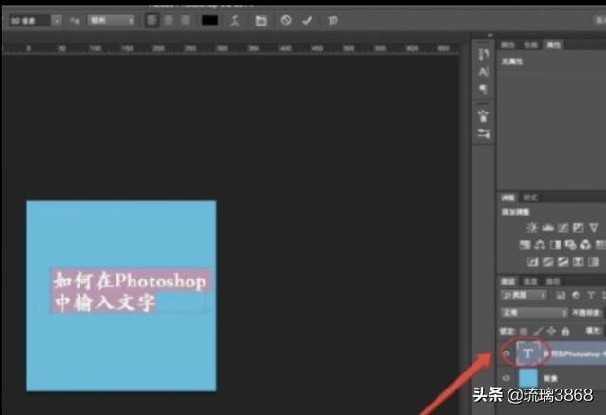Hide the background layer eye
The width and height of the screenshot is (606, 415).
(x=506, y=378)
